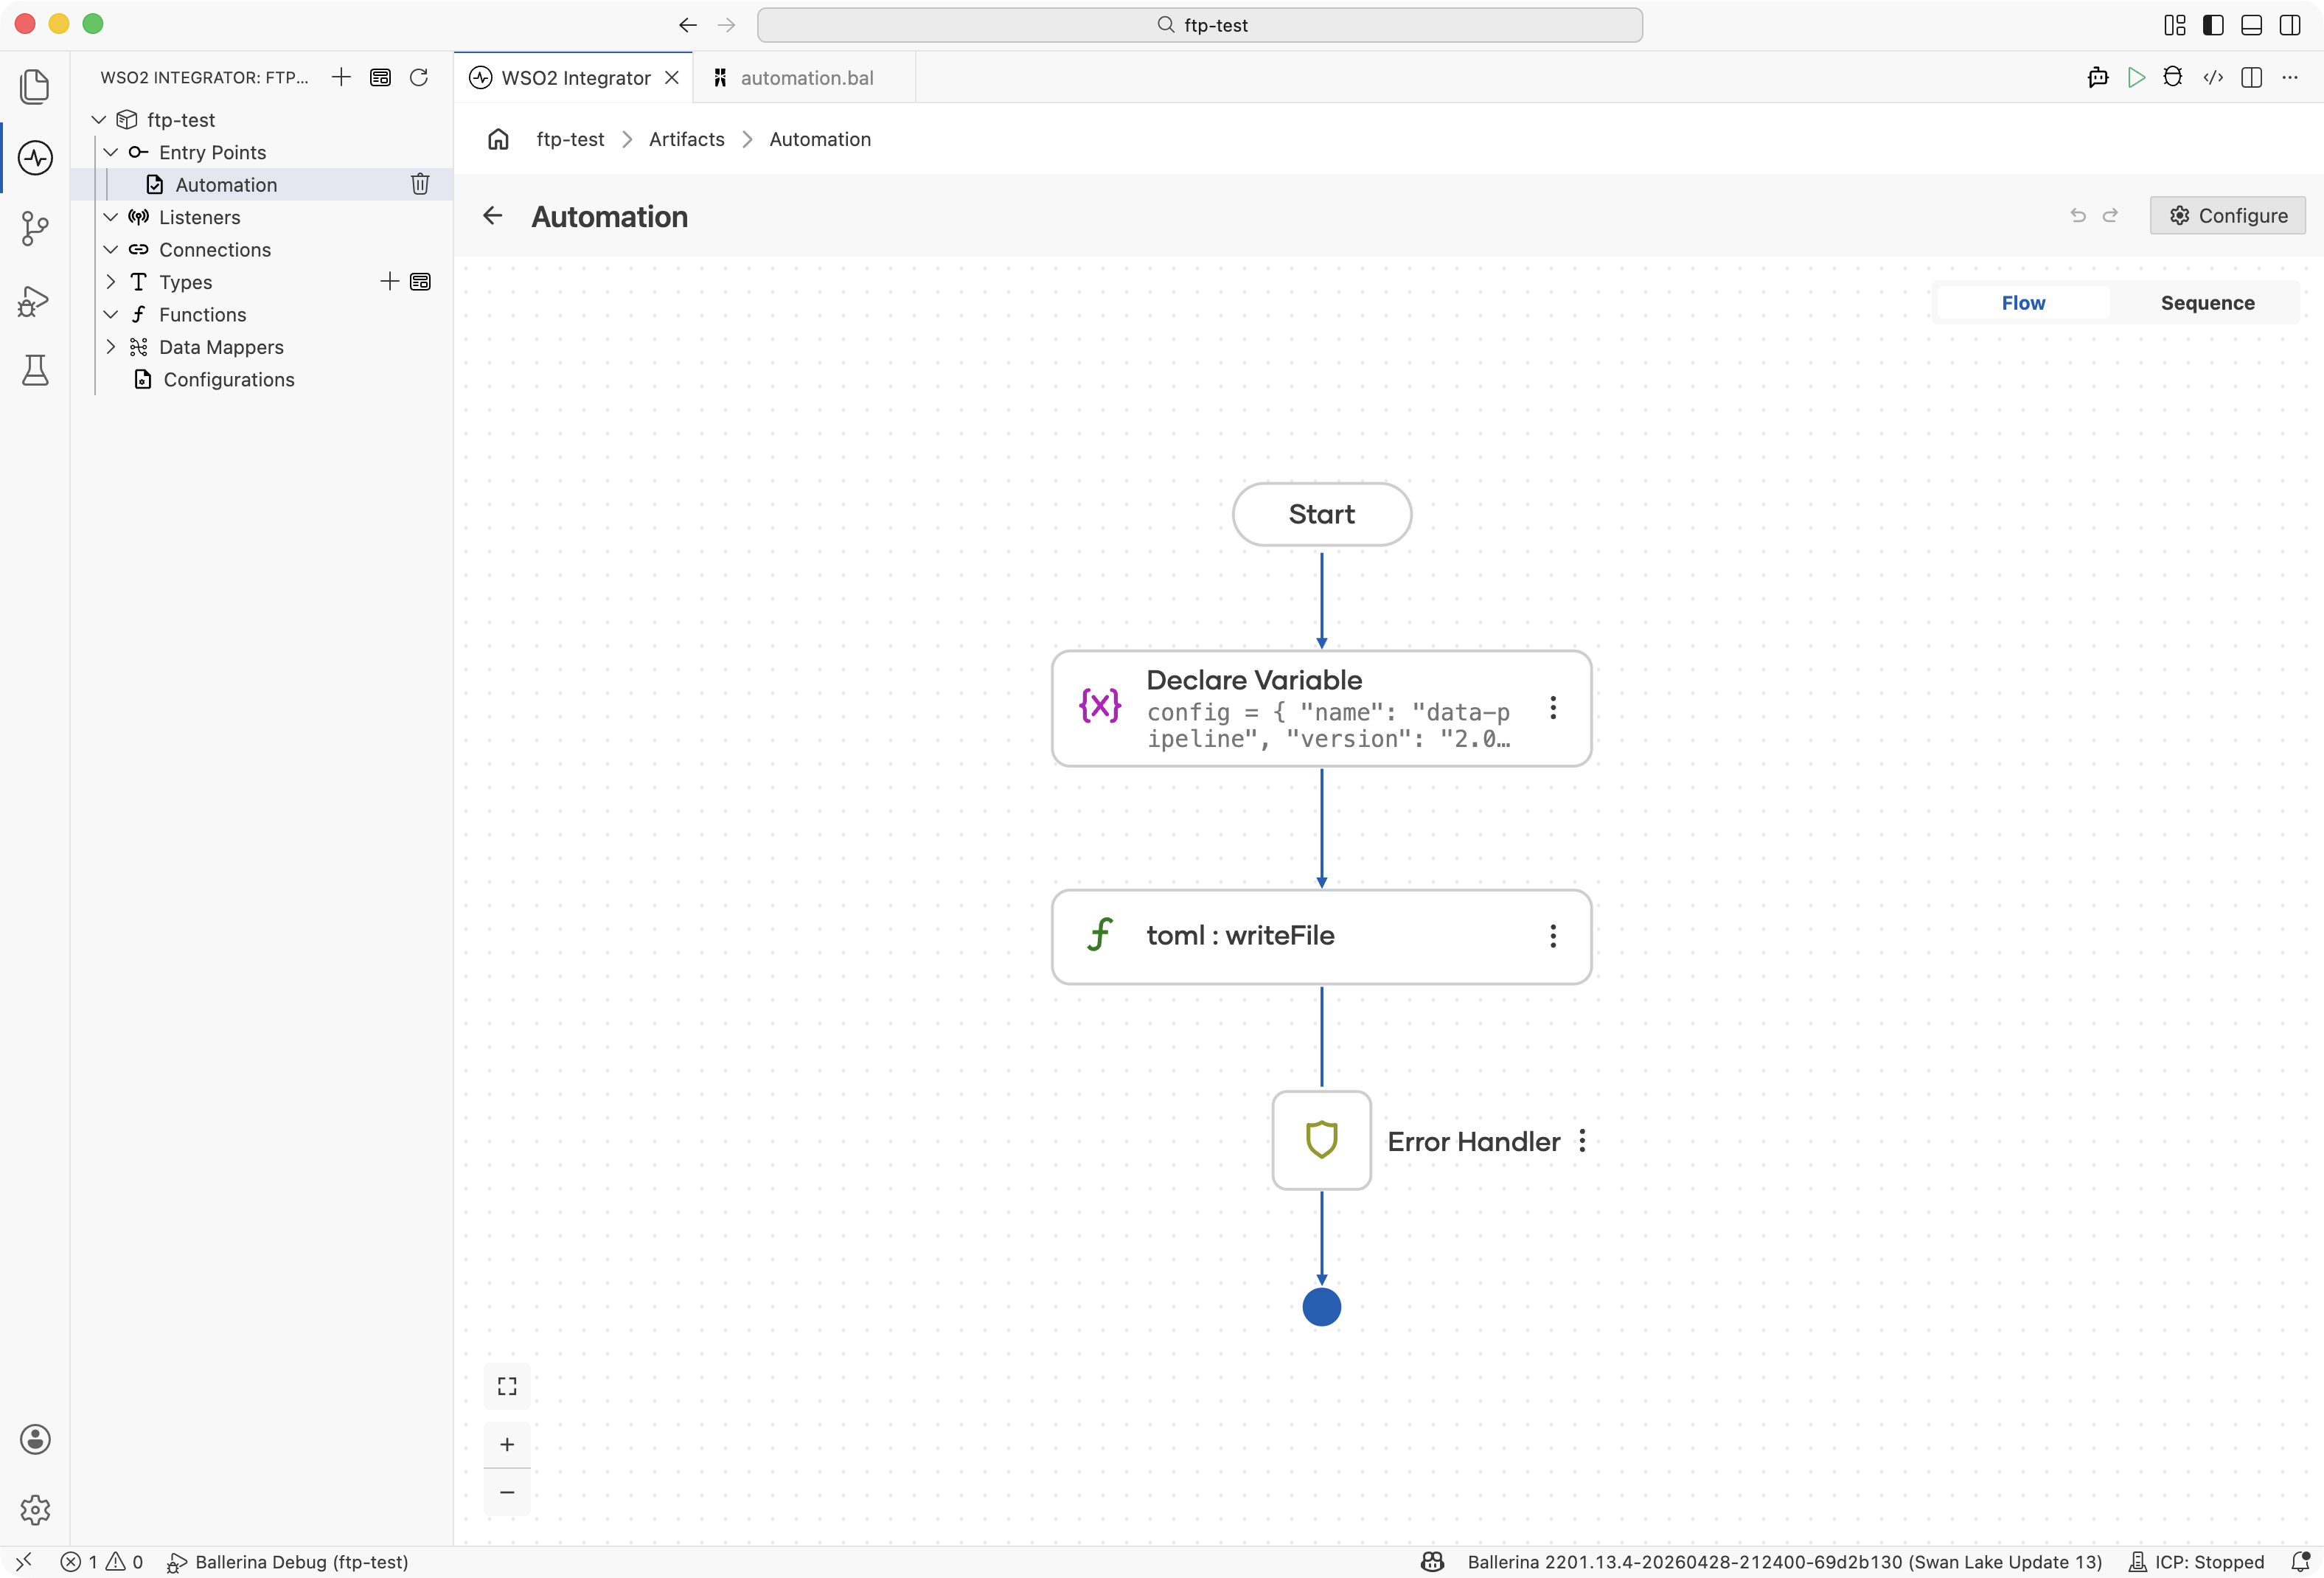The image size is (2324, 1578).
Task: Collapse the Functions section
Action: coord(111,314)
